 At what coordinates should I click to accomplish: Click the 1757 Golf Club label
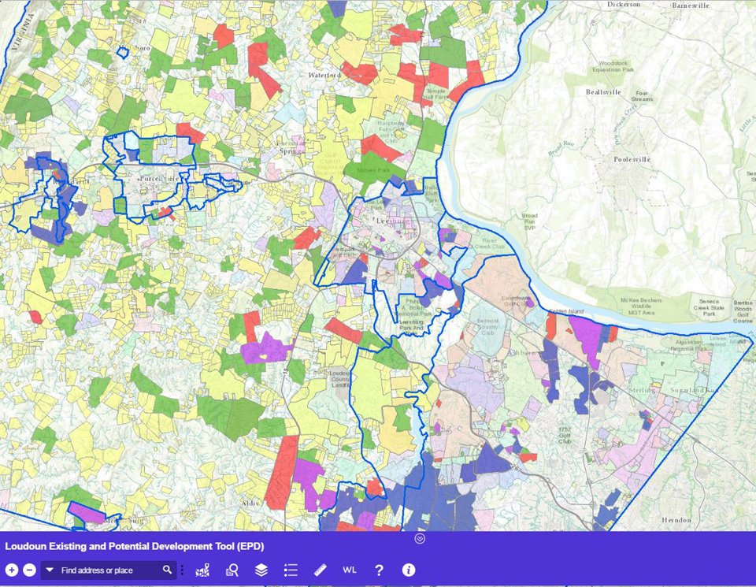click(x=565, y=435)
